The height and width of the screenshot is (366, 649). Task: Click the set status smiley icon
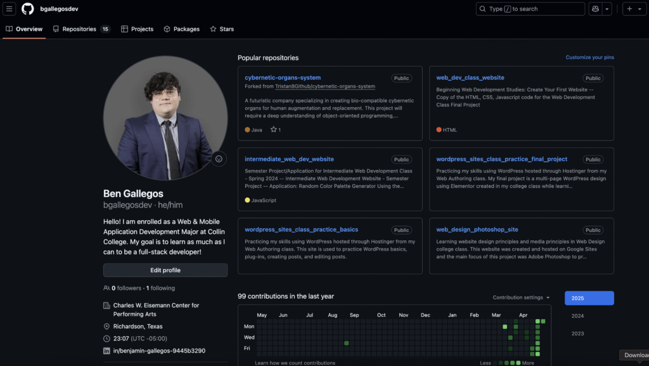point(219,159)
